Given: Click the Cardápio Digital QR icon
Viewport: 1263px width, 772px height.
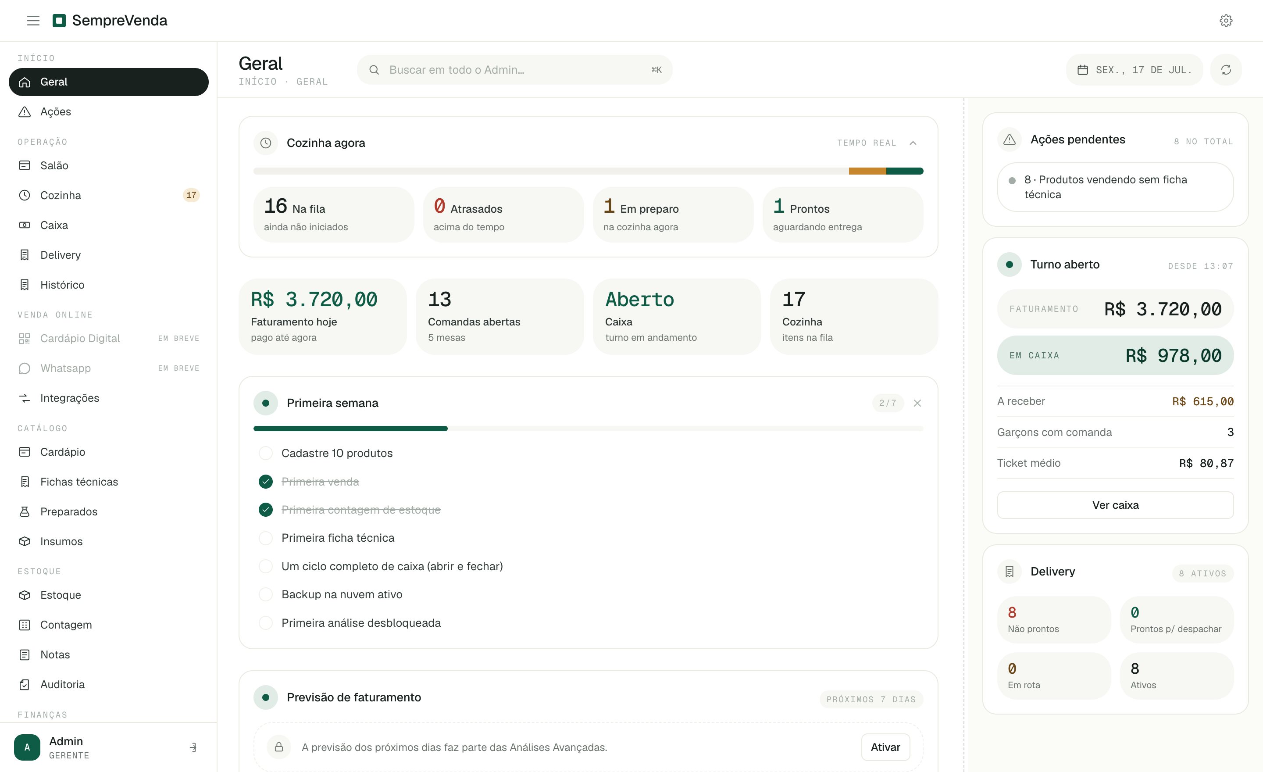Looking at the screenshot, I should tap(25, 338).
